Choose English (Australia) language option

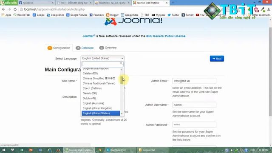(101, 103)
